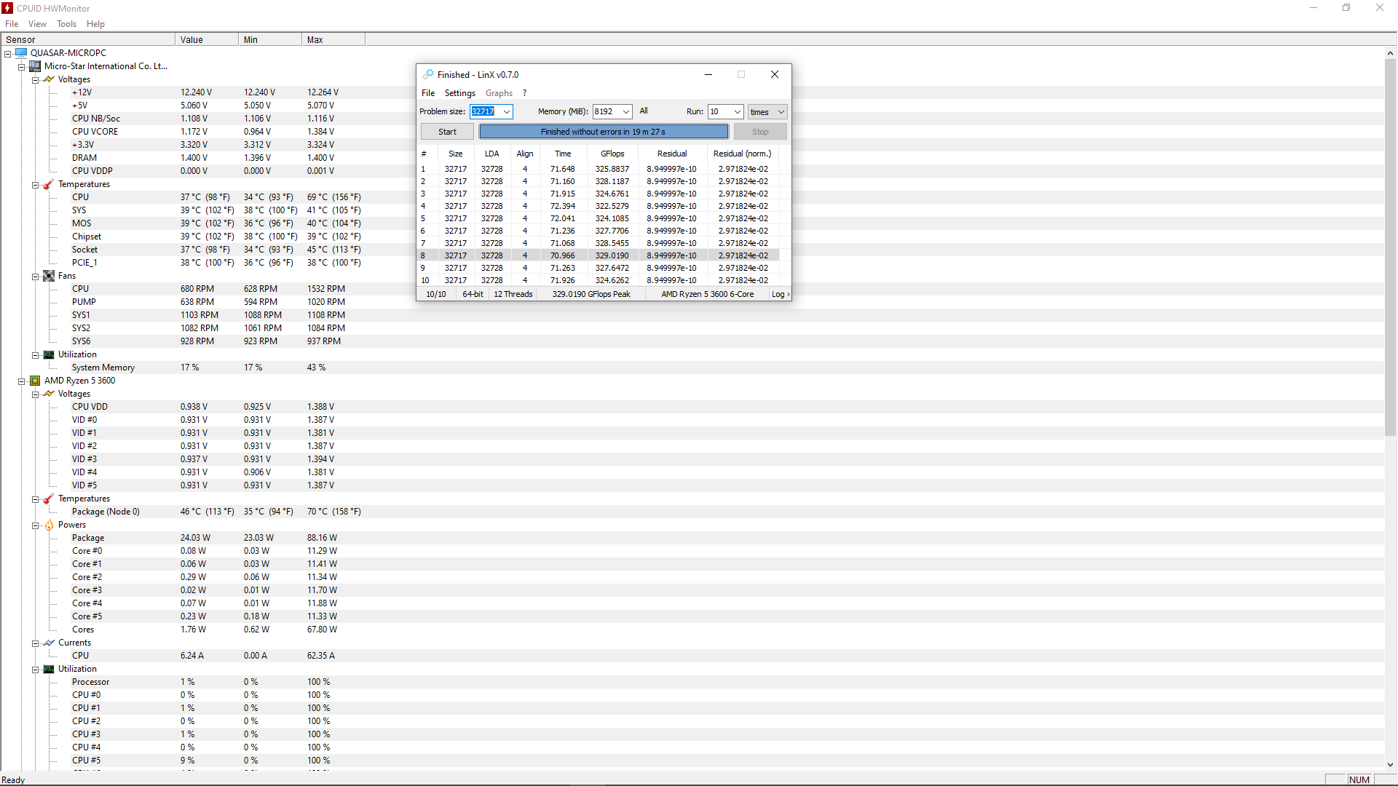
Task: Open the Tools menu in HWMonitor
Action: coord(66,24)
